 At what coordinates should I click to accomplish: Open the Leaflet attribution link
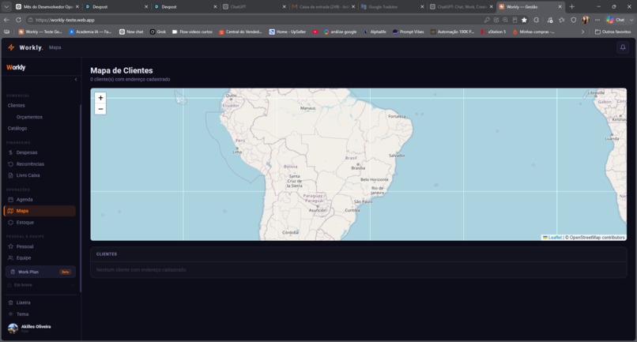click(x=552, y=238)
